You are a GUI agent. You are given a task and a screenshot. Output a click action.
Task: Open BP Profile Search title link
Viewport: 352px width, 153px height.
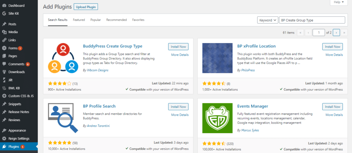[99, 106]
